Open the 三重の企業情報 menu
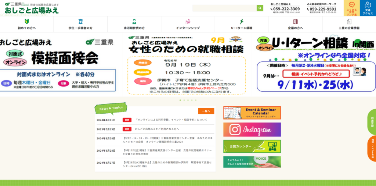This screenshot has height=186, width=376. tap(349, 24)
